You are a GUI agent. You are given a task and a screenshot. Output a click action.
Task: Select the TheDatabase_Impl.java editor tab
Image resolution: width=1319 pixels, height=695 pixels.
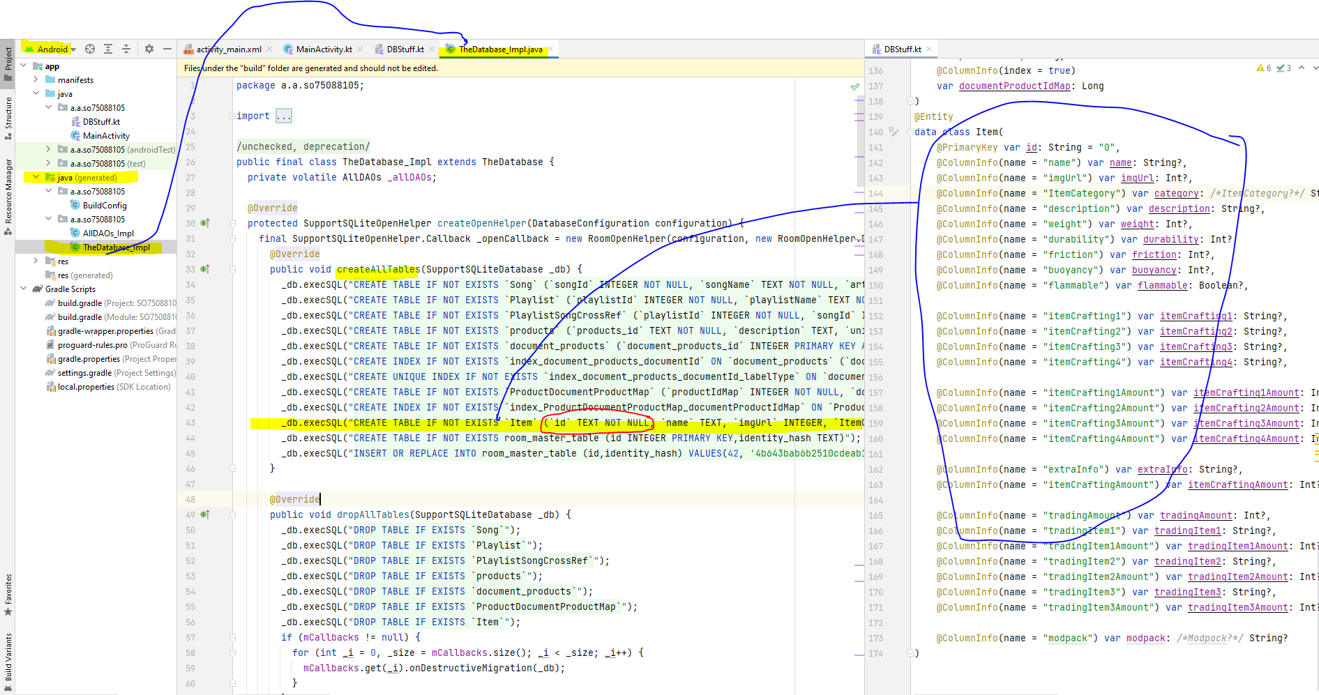pyautogui.click(x=499, y=49)
